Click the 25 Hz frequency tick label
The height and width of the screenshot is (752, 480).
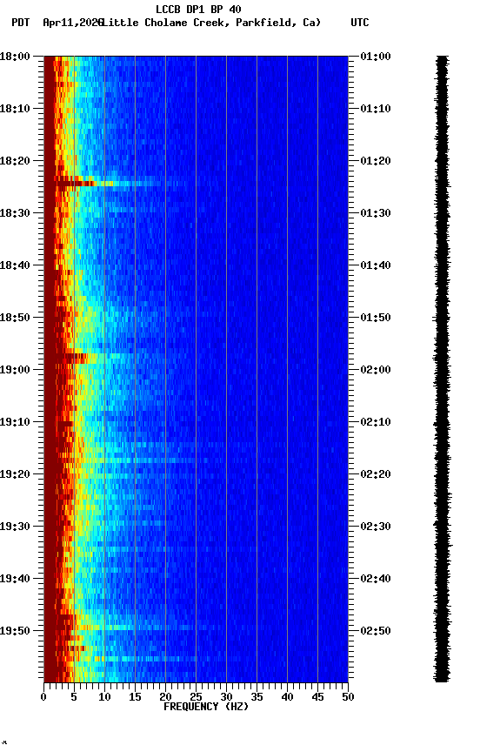click(x=196, y=697)
